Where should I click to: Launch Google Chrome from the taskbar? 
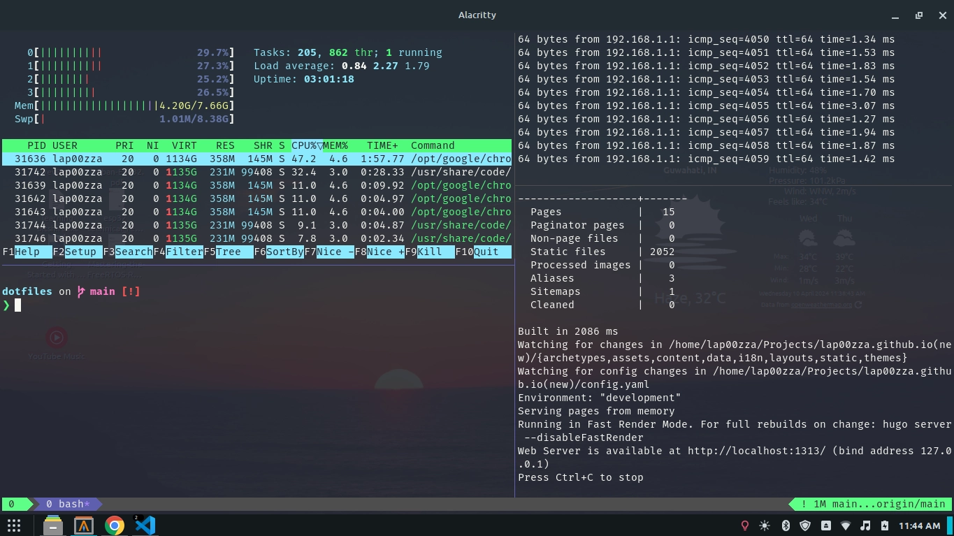(113, 526)
